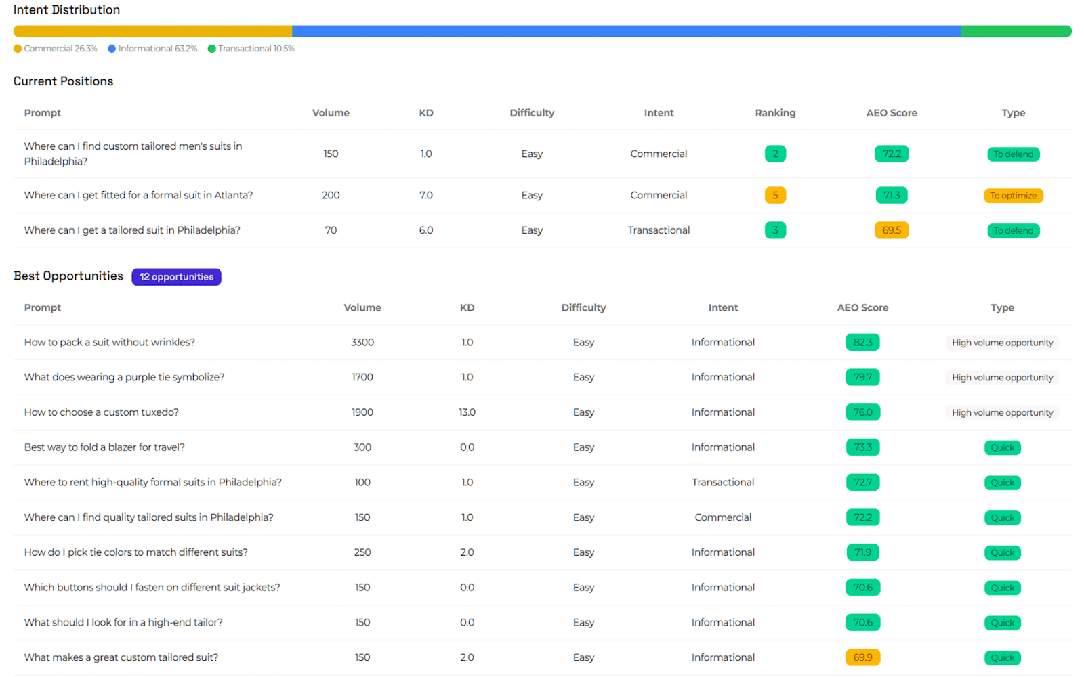Click the yellow Commercial segment of intent bar
1084x677 pixels.
click(x=152, y=31)
